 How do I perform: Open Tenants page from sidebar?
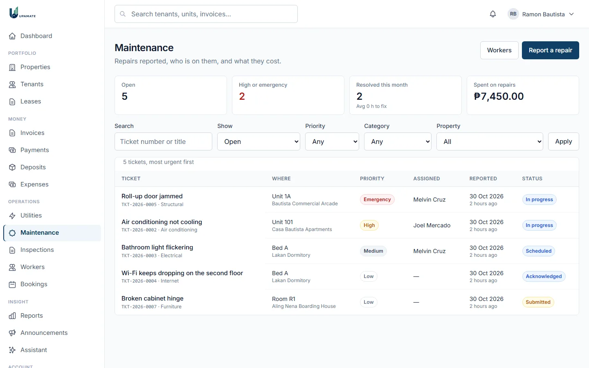[52, 84]
